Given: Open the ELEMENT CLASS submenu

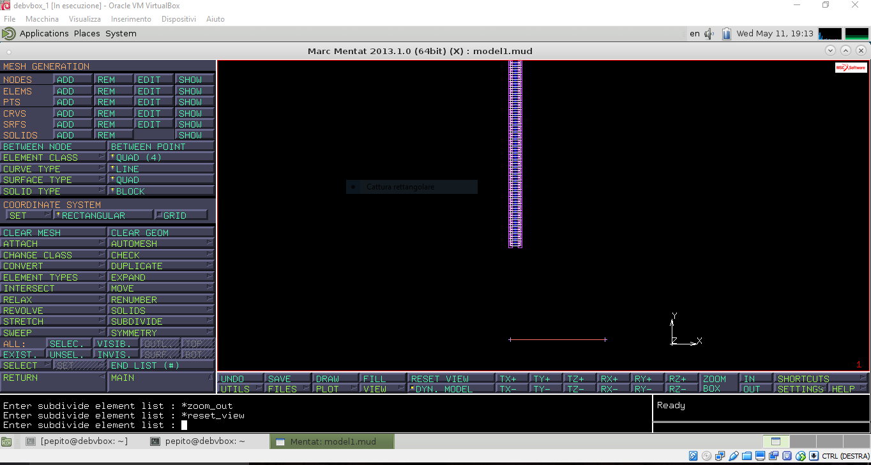Looking at the screenshot, I should pyautogui.click(x=54, y=158).
